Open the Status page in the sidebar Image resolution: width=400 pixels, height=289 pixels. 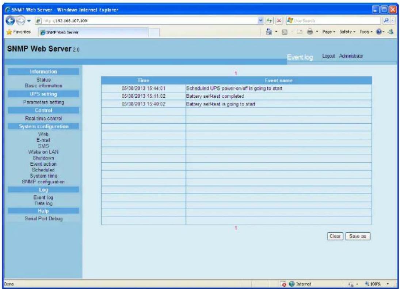click(43, 80)
